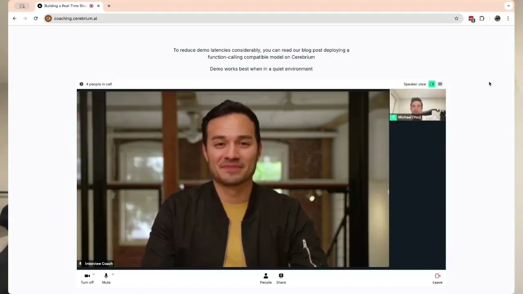The width and height of the screenshot is (523, 294).
Task: Click the tab recording indicator icon
Action: (x=92, y=6)
